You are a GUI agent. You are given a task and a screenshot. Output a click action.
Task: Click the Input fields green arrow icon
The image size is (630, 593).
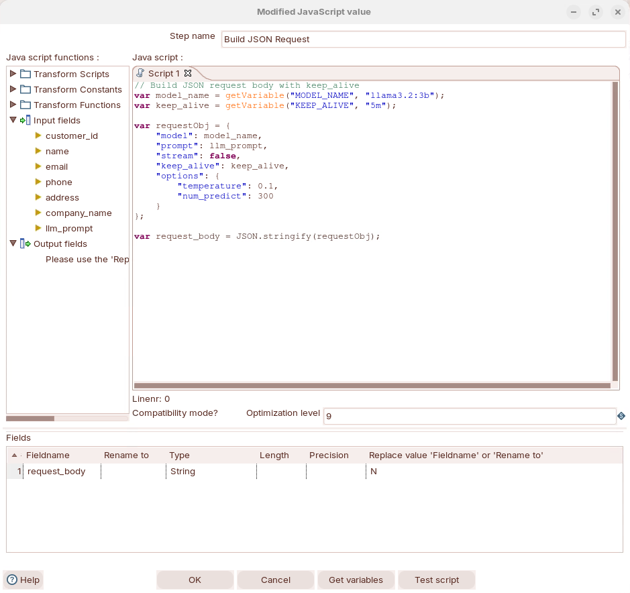(x=25, y=120)
